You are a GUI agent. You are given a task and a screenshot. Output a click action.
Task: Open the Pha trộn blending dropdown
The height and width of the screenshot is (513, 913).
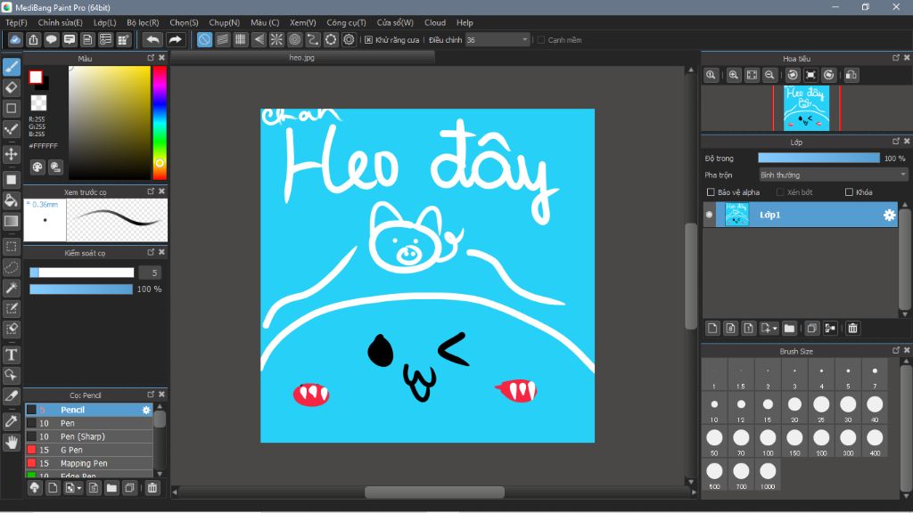[834, 175]
